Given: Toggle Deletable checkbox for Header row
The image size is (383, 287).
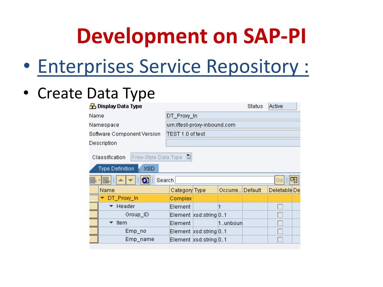Looking at the screenshot, I should pyautogui.click(x=280, y=207).
